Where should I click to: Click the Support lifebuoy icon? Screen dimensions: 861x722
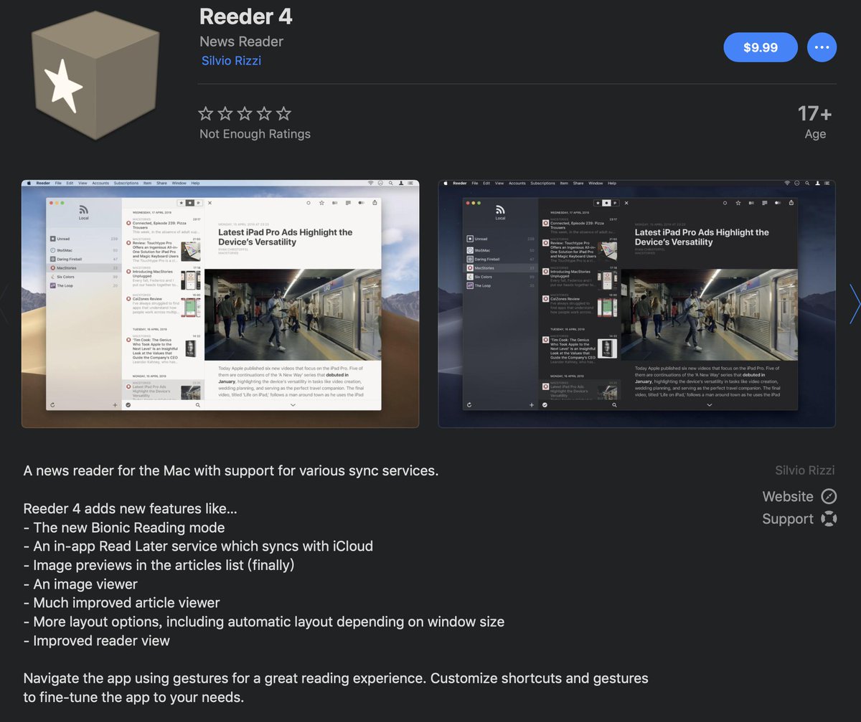click(829, 518)
